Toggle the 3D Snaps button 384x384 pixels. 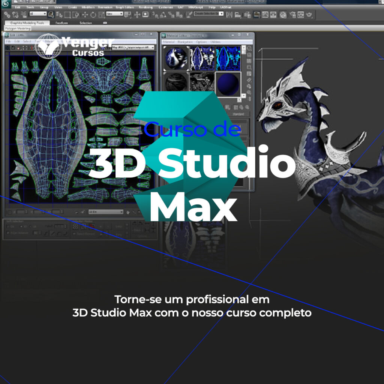(x=155, y=15)
